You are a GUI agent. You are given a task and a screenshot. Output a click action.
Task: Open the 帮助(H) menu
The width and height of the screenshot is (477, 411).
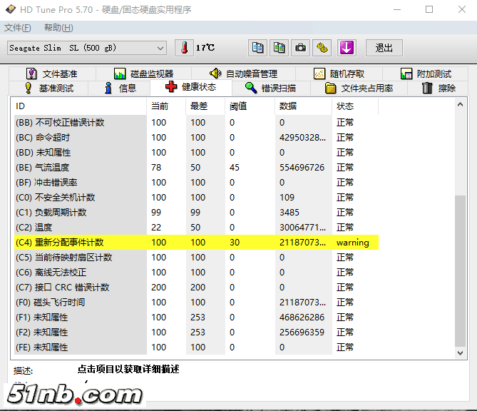point(58,28)
